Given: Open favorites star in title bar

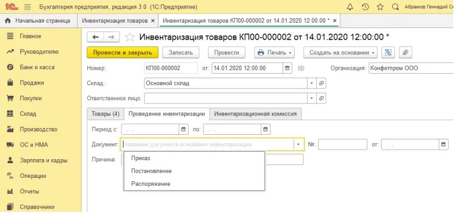Looking at the screenshot, I should point(380,7).
